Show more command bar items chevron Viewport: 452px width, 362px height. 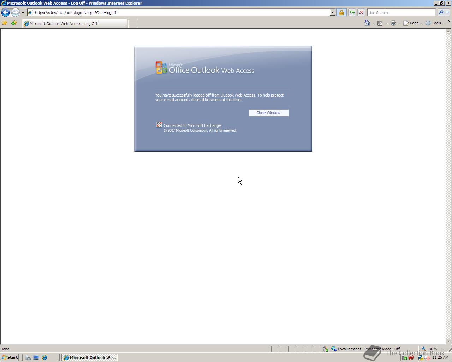449,21
